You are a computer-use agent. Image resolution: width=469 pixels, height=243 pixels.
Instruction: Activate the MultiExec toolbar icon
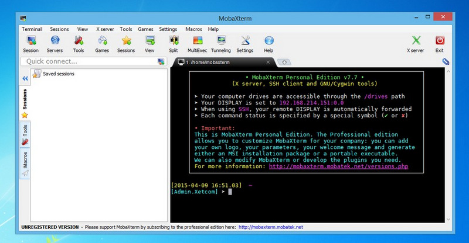(197, 44)
